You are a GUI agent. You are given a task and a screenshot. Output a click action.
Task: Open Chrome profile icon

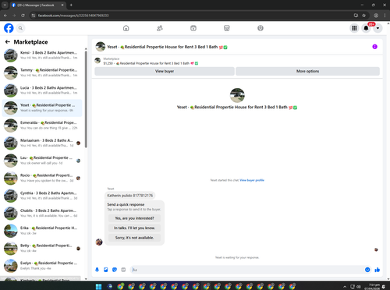point(376,16)
